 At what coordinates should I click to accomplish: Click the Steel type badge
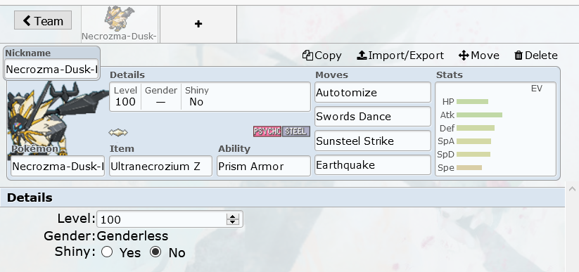[x=295, y=131]
